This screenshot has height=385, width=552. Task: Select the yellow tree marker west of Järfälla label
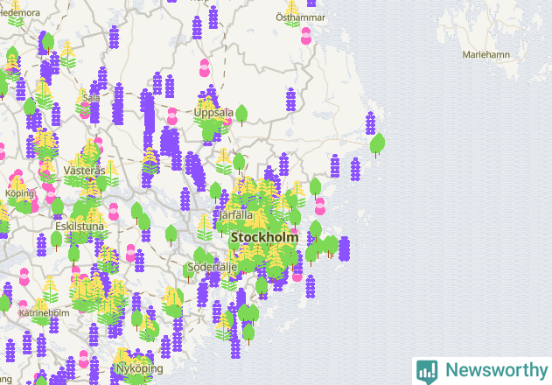point(205,227)
